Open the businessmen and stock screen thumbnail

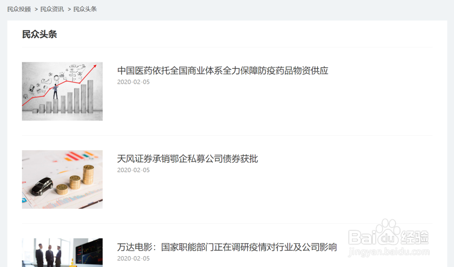click(x=62, y=252)
